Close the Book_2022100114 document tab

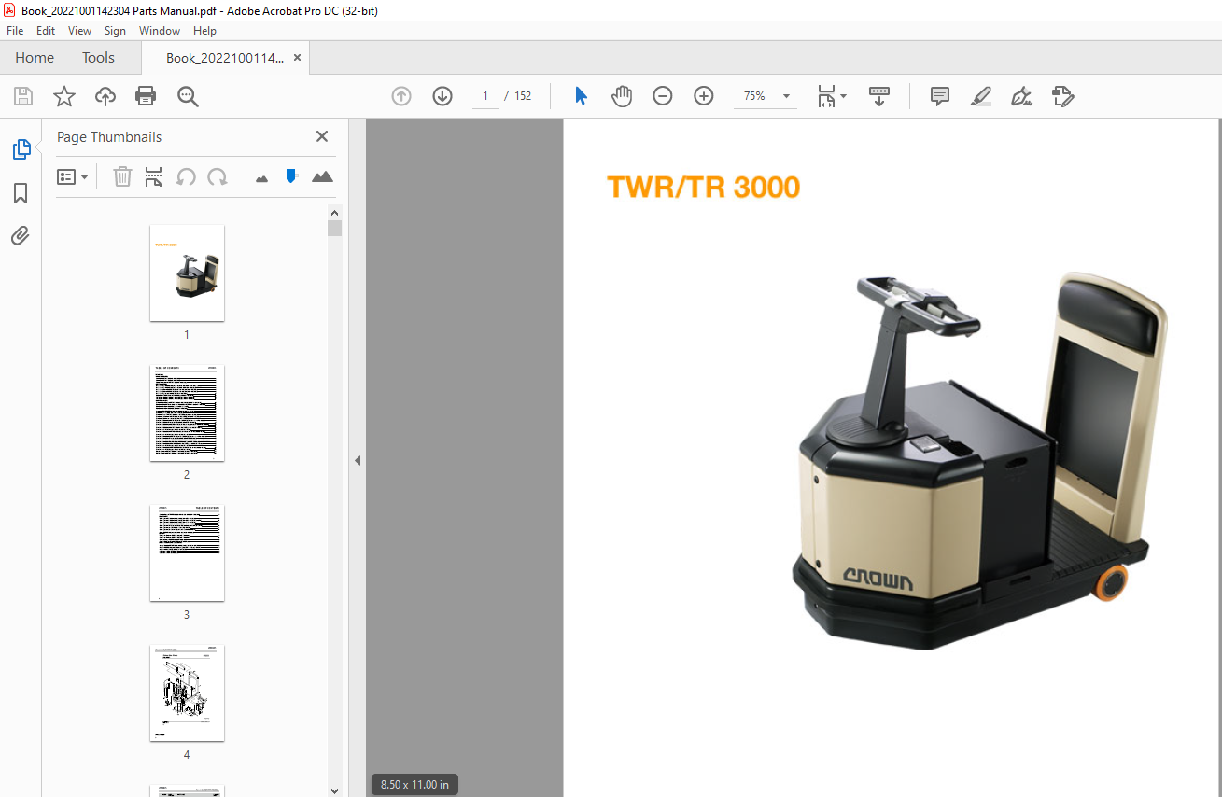pyautogui.click(x=297, y=58)
